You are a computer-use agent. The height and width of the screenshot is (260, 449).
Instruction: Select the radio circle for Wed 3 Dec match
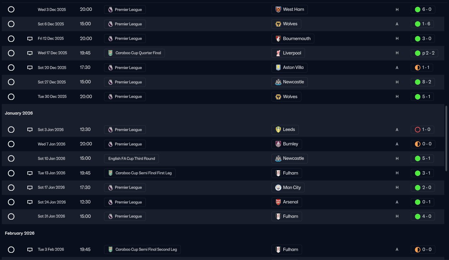tap(11, 9)
